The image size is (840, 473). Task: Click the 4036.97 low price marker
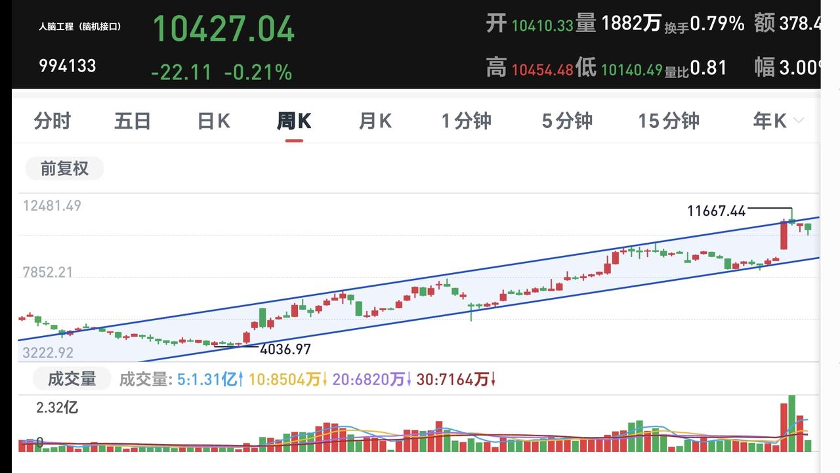point(285,349)
